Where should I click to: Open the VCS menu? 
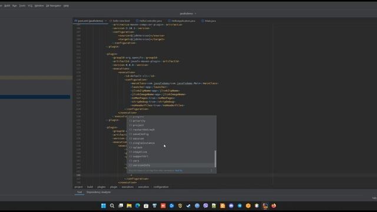click(30, 5)
